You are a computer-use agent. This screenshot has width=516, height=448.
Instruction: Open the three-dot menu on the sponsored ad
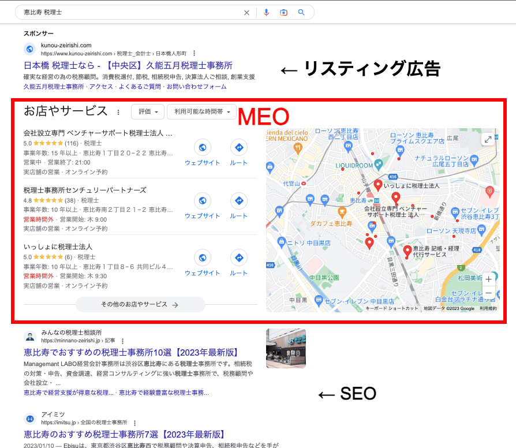194,53
